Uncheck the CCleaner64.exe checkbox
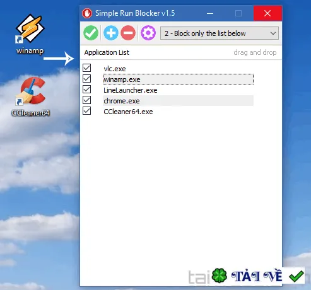 point(86,111)
